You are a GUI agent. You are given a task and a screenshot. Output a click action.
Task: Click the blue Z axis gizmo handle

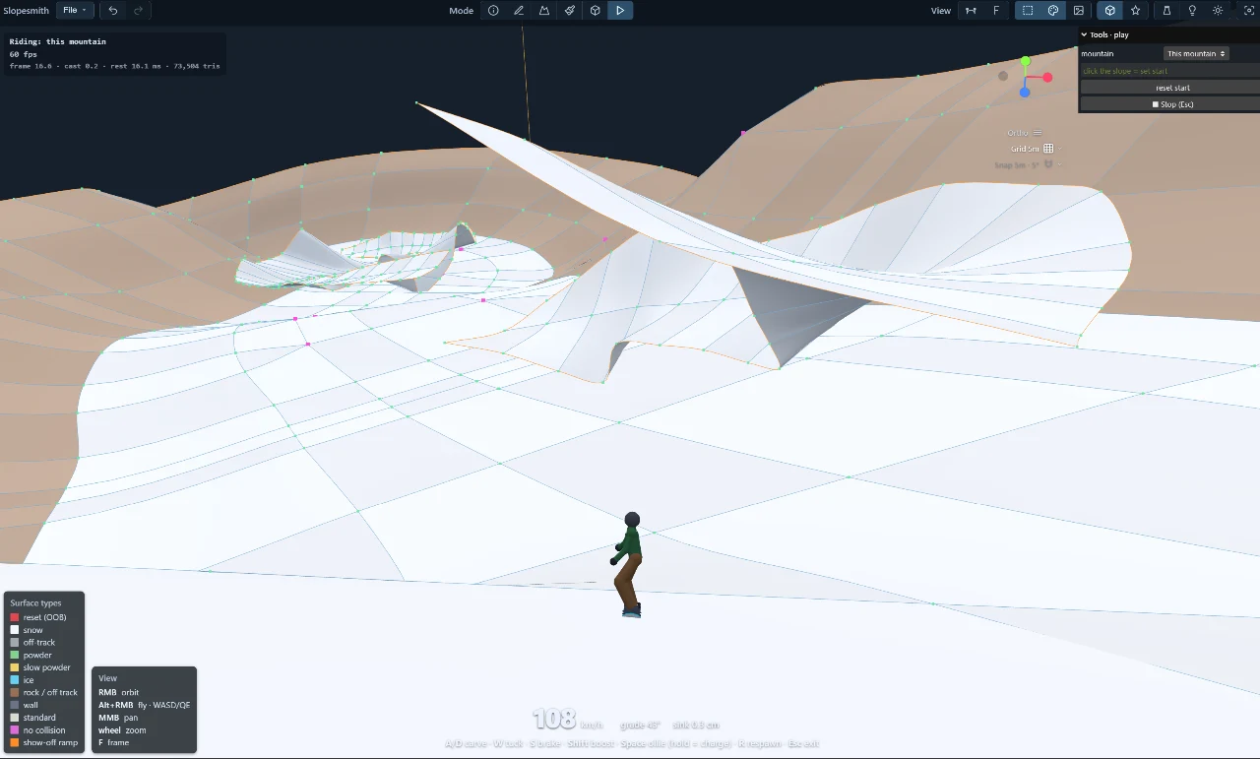tap(1025, 93)
